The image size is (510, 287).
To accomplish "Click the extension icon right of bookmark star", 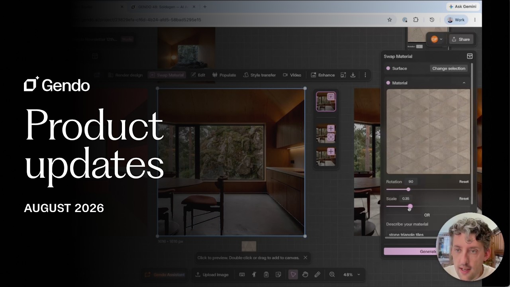I will [x=405, y=20].
